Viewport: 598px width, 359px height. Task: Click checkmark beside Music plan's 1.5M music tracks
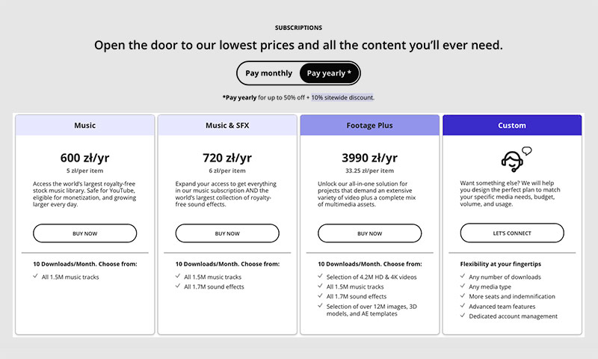tap(37, 277)
